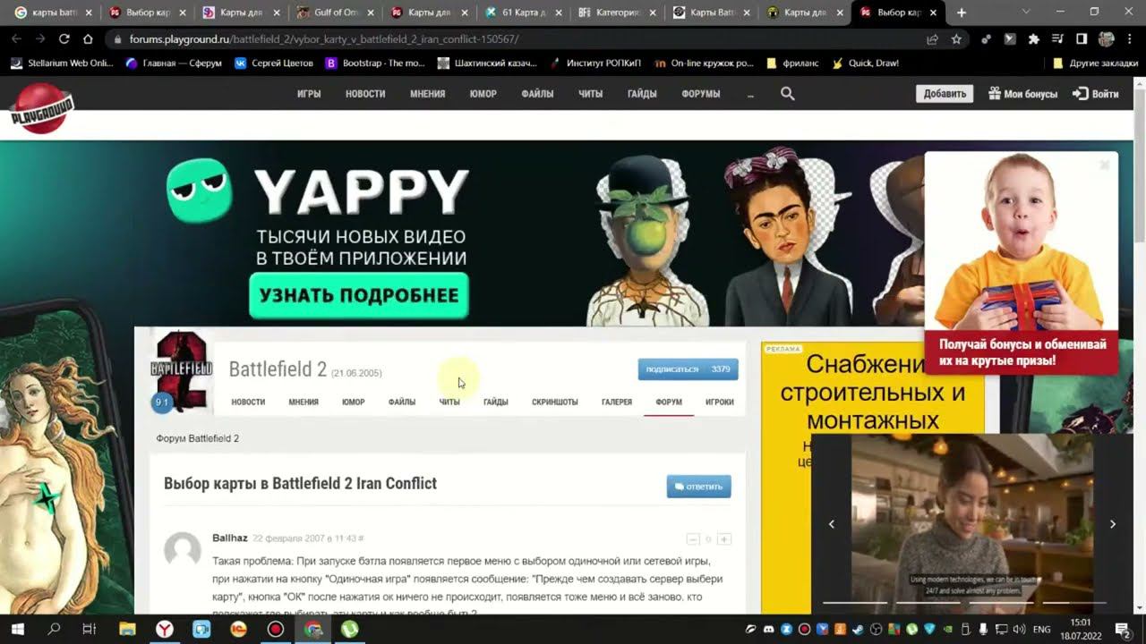The image size is (1146, 644).
Task: Go to browser home page icon
Action: 88,39
